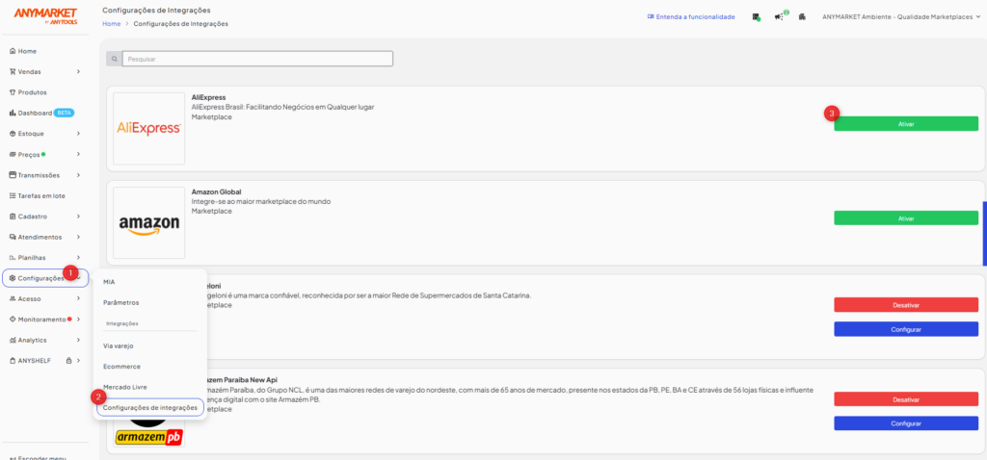Click the search magnifier icon
Image resolution: width=987 pixels, height=460 pixels.
(115, 59)
